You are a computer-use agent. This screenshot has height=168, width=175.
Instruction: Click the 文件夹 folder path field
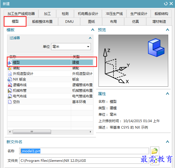84,161
